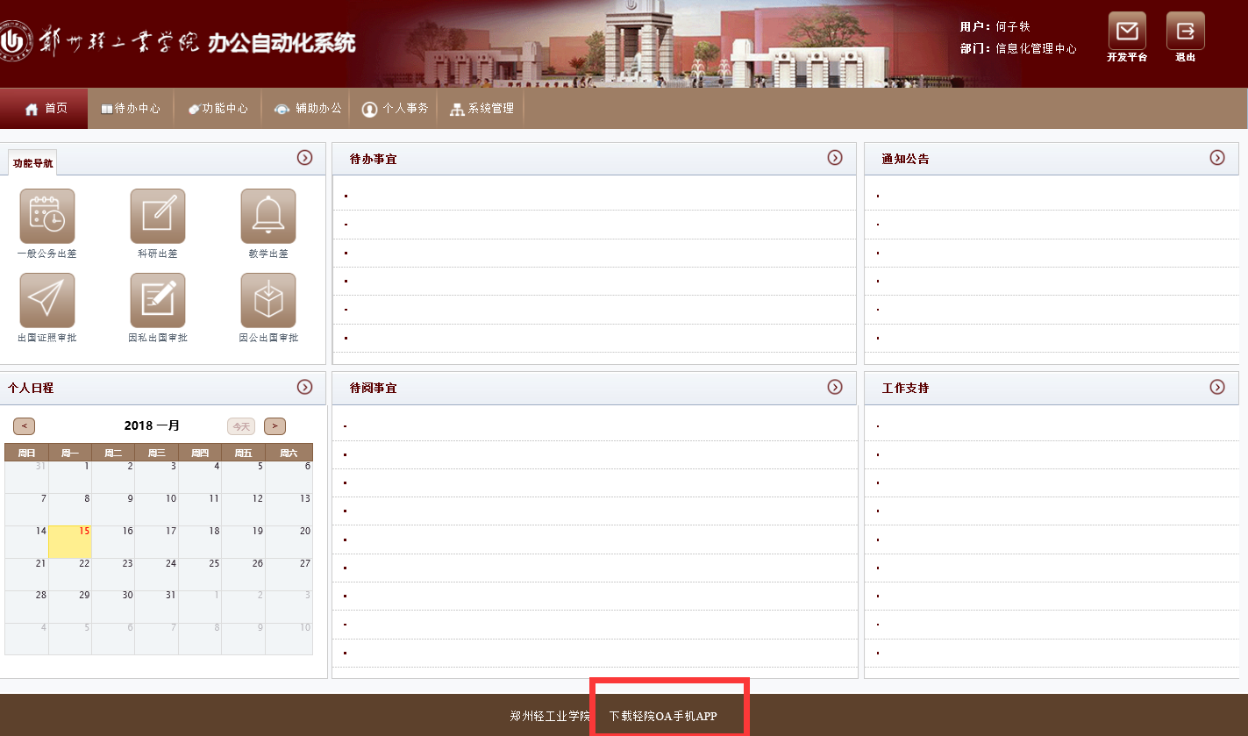Open 出国证照审批 paper plane icon
This screenshot has width=1248, height=736.
(47, 300)
